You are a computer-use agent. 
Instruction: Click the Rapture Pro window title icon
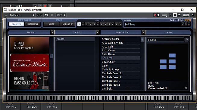coord(5,10)
